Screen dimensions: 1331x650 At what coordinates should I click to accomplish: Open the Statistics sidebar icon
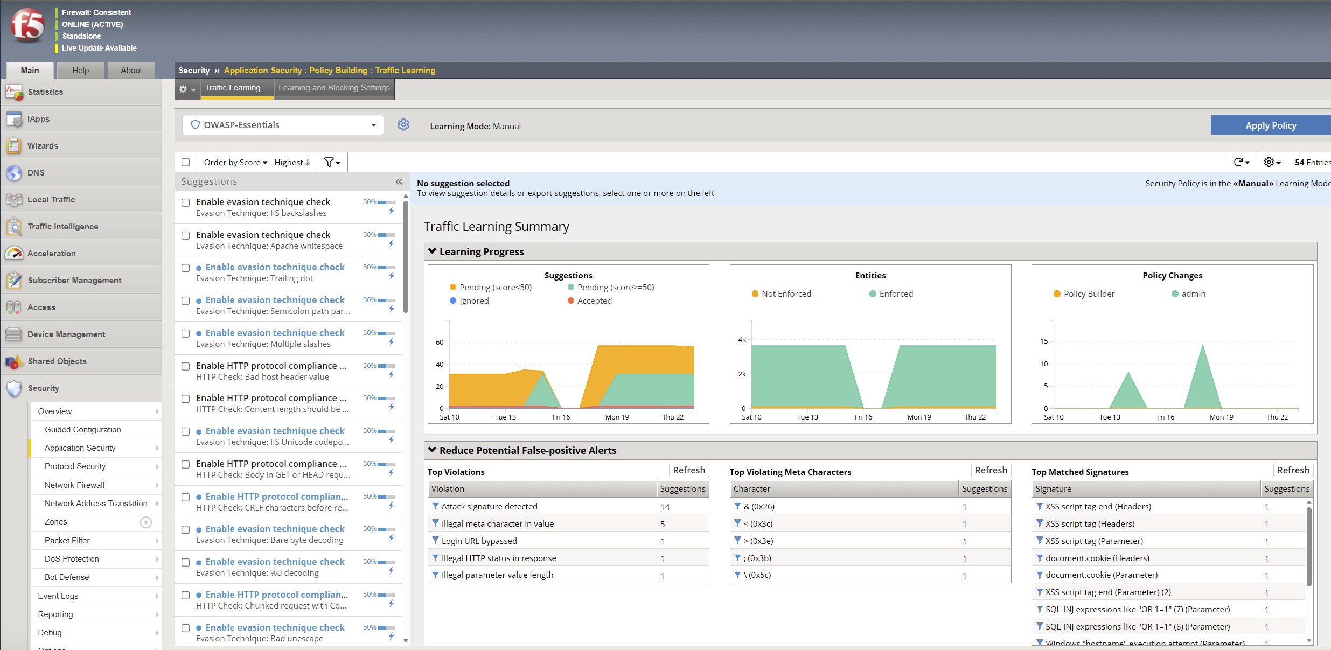[x=14, y=92]
